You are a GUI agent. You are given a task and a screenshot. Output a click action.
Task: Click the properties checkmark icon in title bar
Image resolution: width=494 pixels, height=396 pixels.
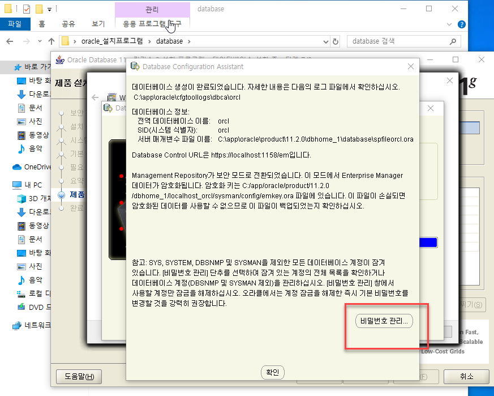coord(27,9)
